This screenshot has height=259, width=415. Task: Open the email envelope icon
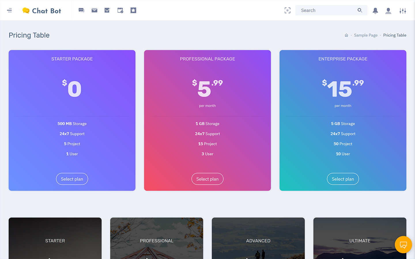[x=94, y=10]
